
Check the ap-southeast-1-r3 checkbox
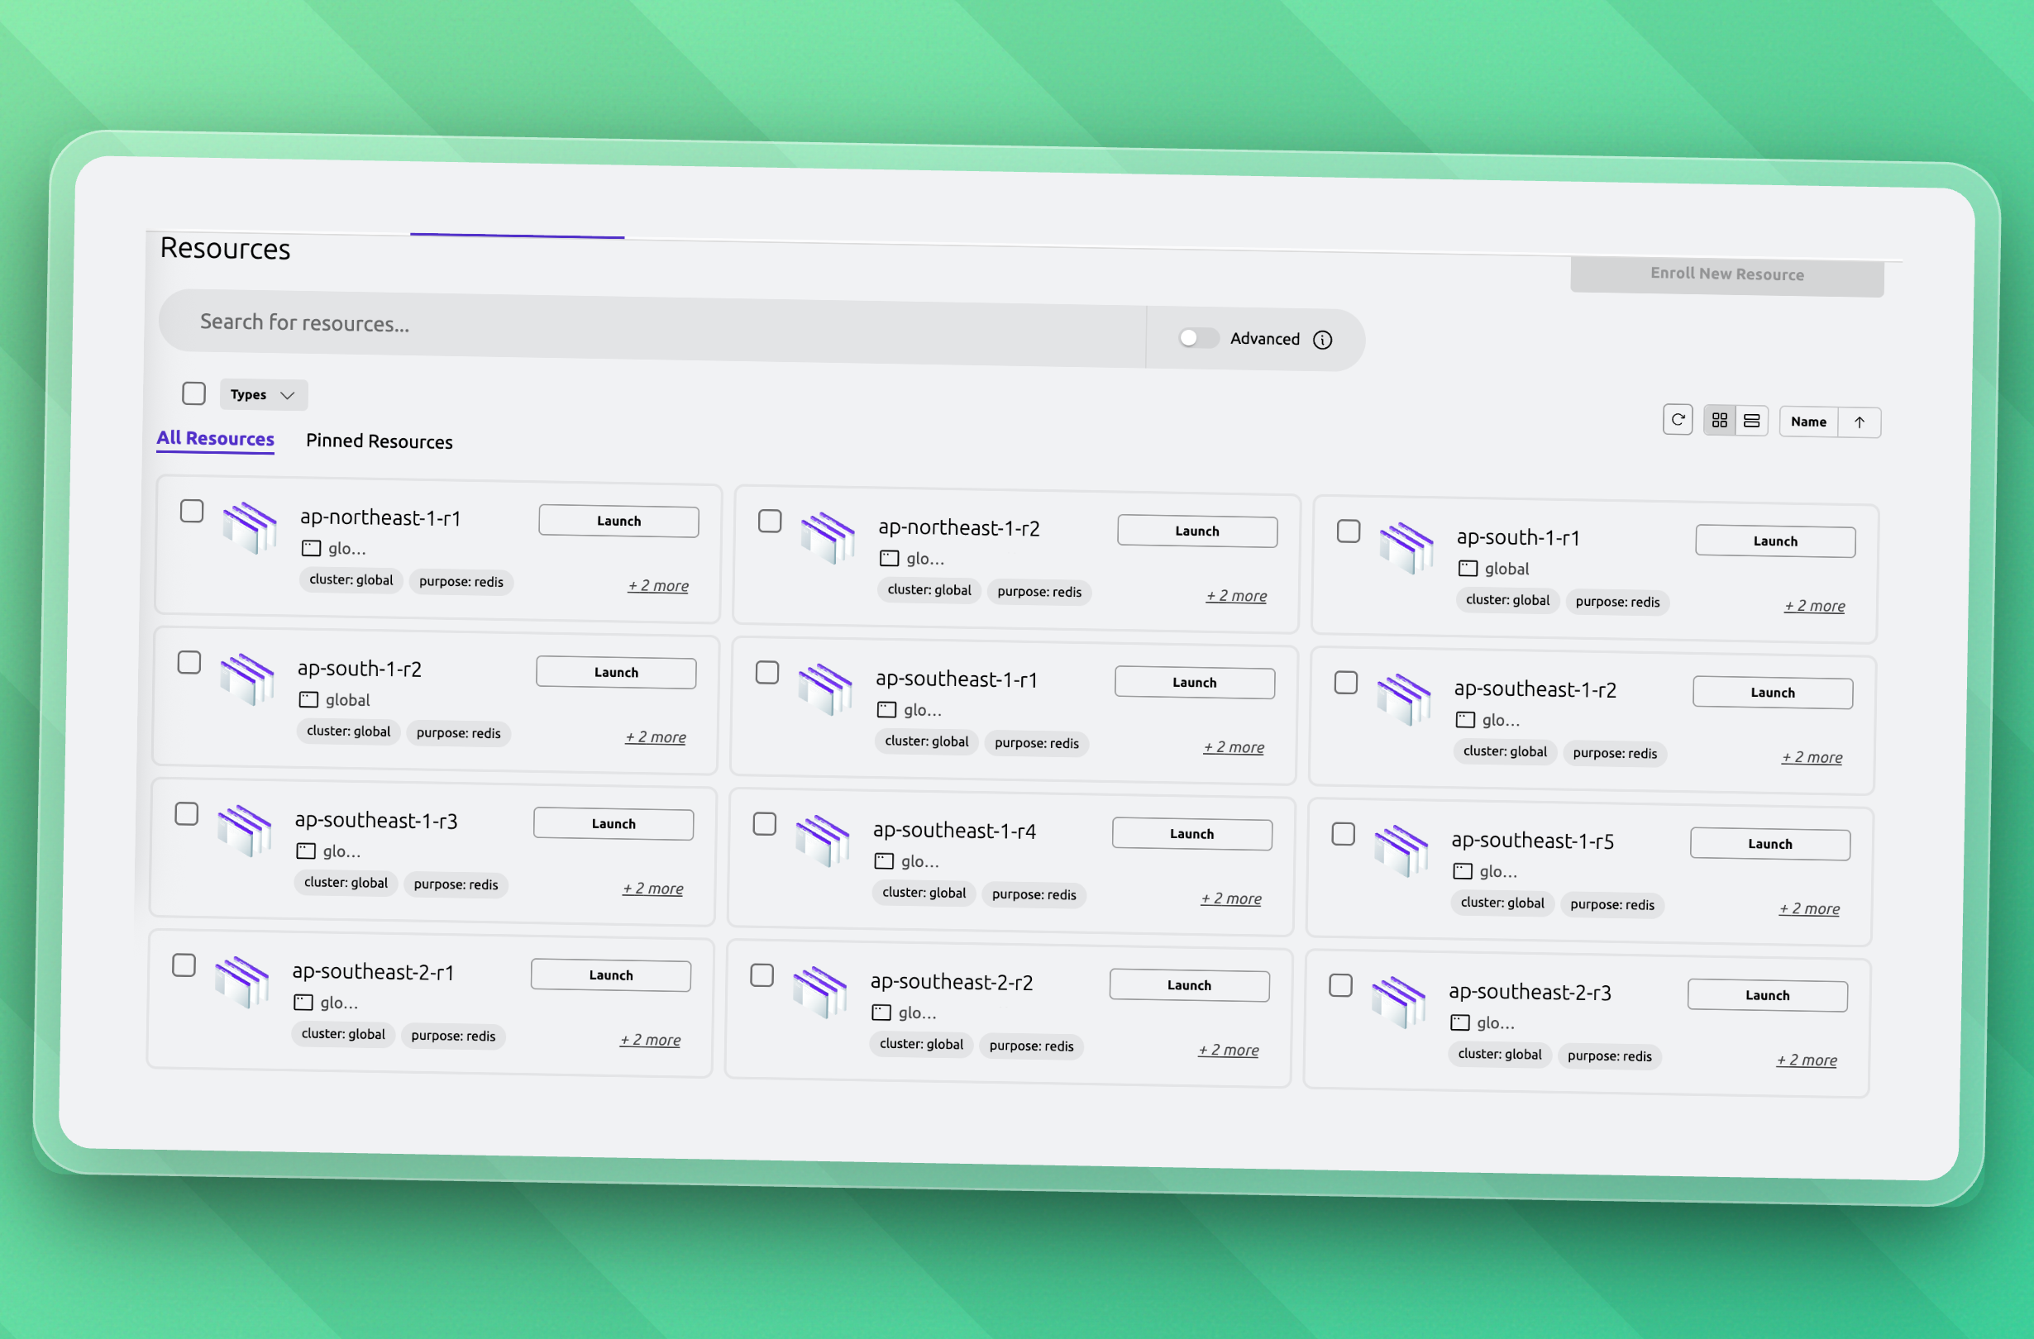pyautogui.click(x=185, y=813)
